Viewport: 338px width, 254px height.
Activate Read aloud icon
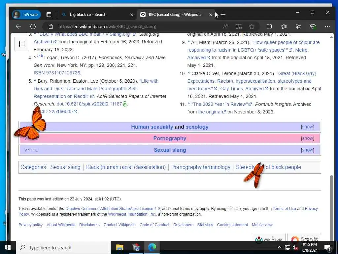coord(225,26)
